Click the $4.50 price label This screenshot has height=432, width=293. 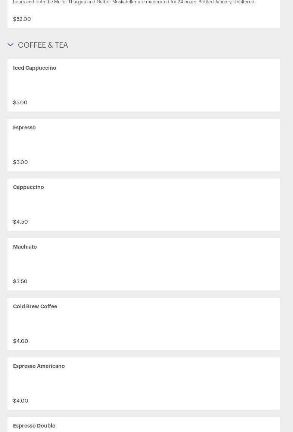pyautogui.click(x=21, y=222)
